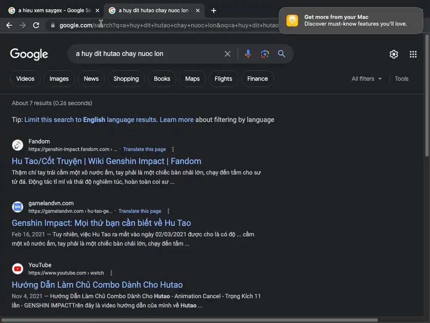Click the genshin-impact.fandom.com URL text

point(73,149)
